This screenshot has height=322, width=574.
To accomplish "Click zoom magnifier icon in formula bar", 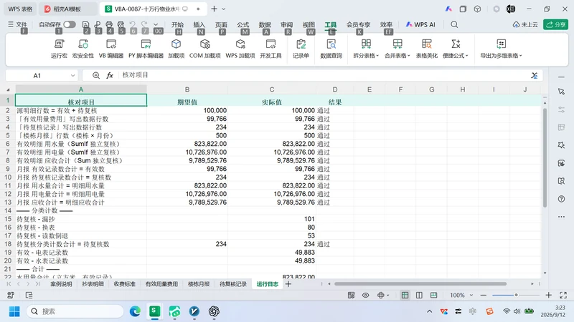I will tap(96, 75).
